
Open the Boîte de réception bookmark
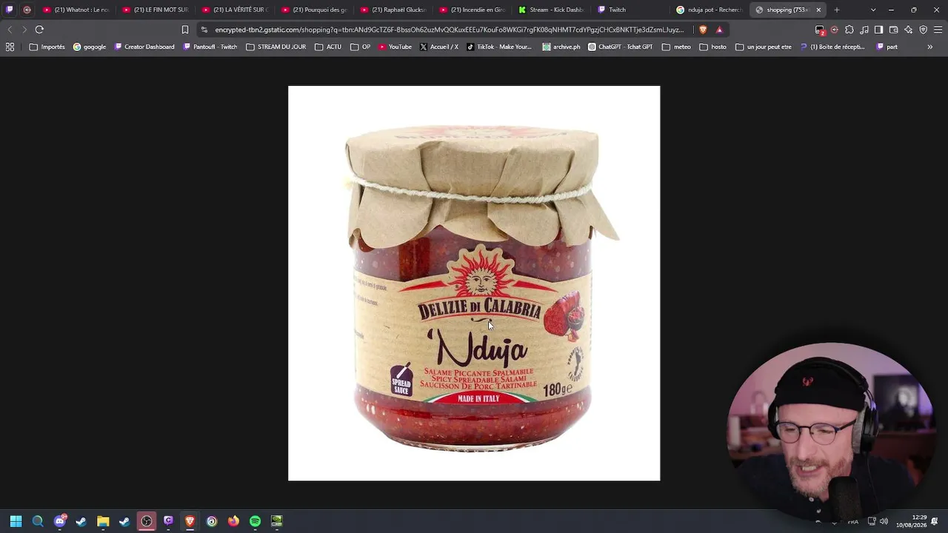pyautogui.click(x=832, y=47)
